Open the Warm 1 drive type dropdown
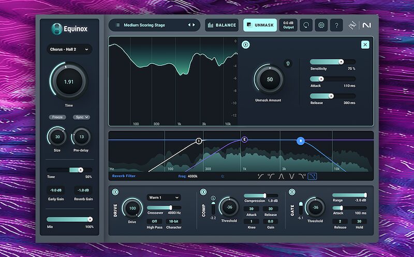 164,197
